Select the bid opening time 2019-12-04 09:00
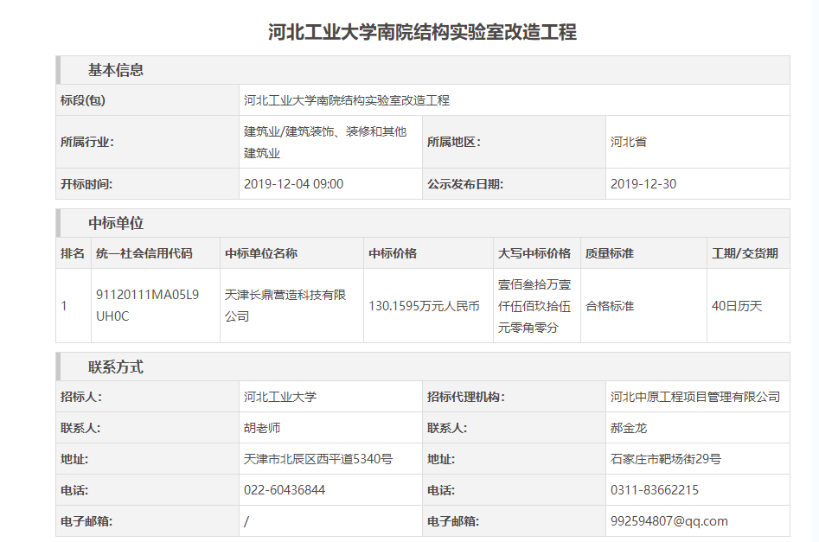The width and height of the screenshot is (819, 542). (x=293, y=184)
